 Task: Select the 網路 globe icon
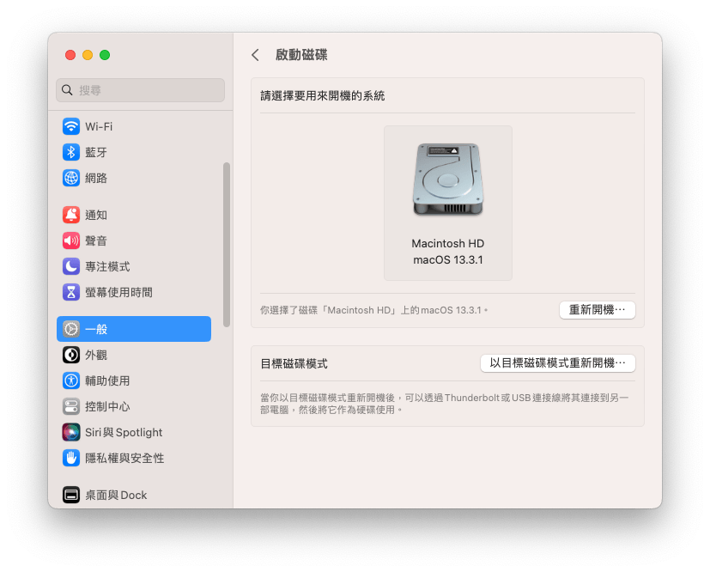(71, 178)
